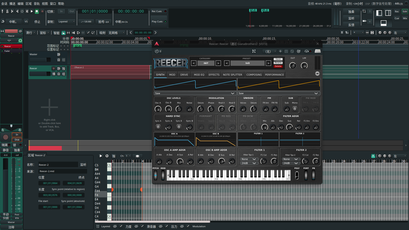The width and height of the screenshot is (409, 230).
Task: Go to next preset with right arrow
Action: coord(268,63)
